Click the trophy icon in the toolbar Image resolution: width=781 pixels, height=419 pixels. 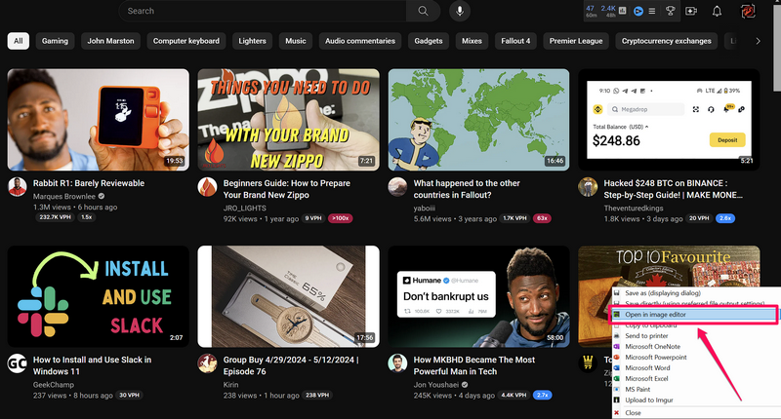tap(670, 12)
